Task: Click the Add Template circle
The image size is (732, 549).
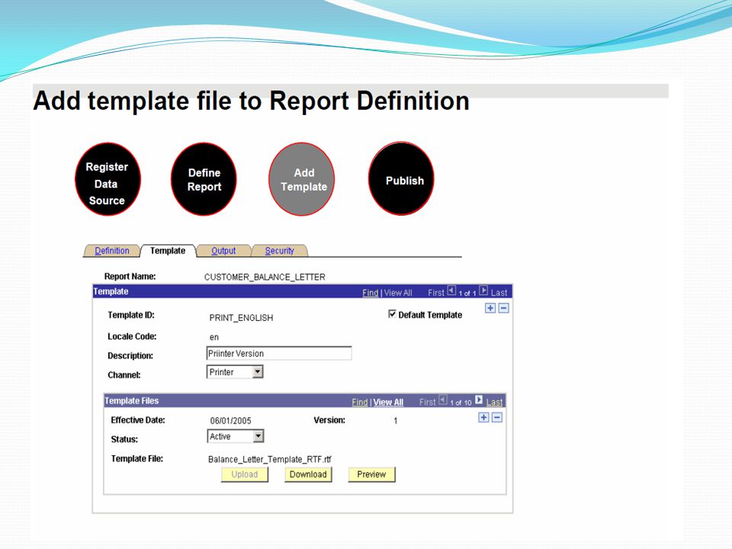Action: (302, 179)
